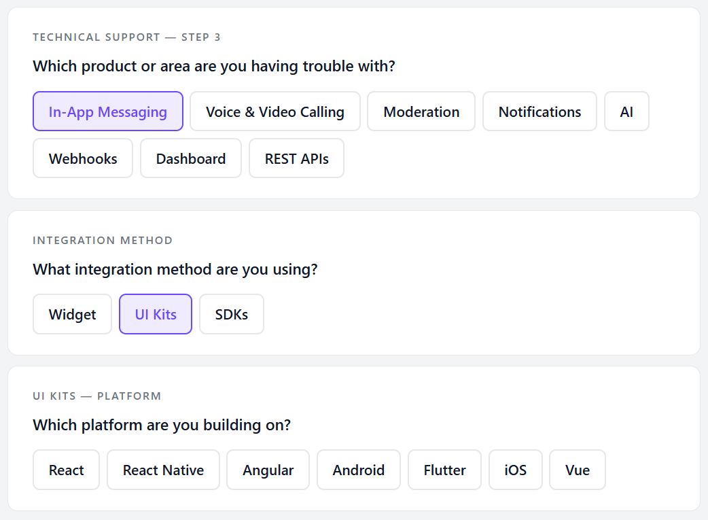Select Widget integration method
708x520 pixels.
[x=72, y=315]
